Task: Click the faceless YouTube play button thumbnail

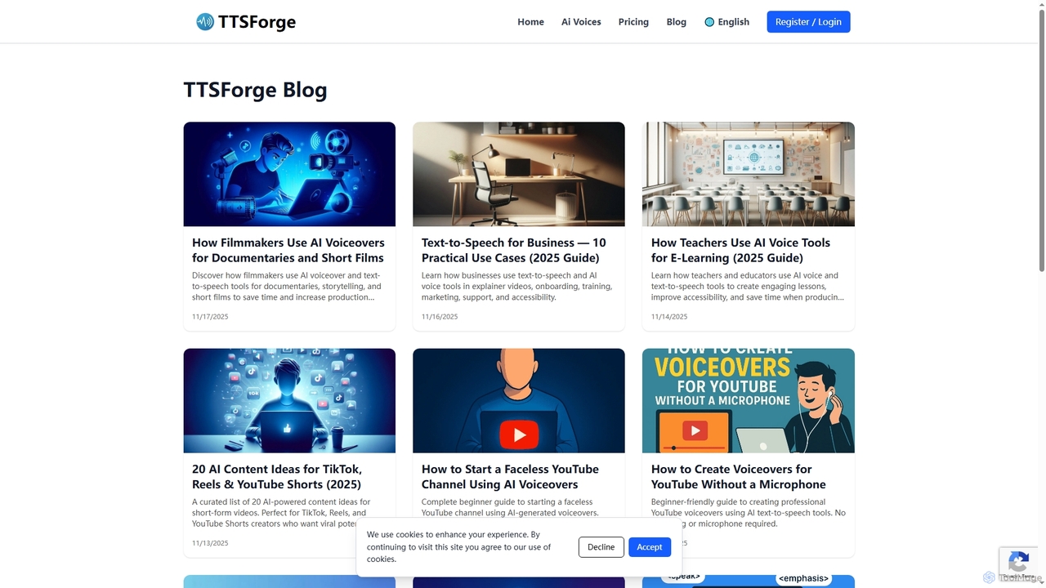Action: click(x=519, y=400)
